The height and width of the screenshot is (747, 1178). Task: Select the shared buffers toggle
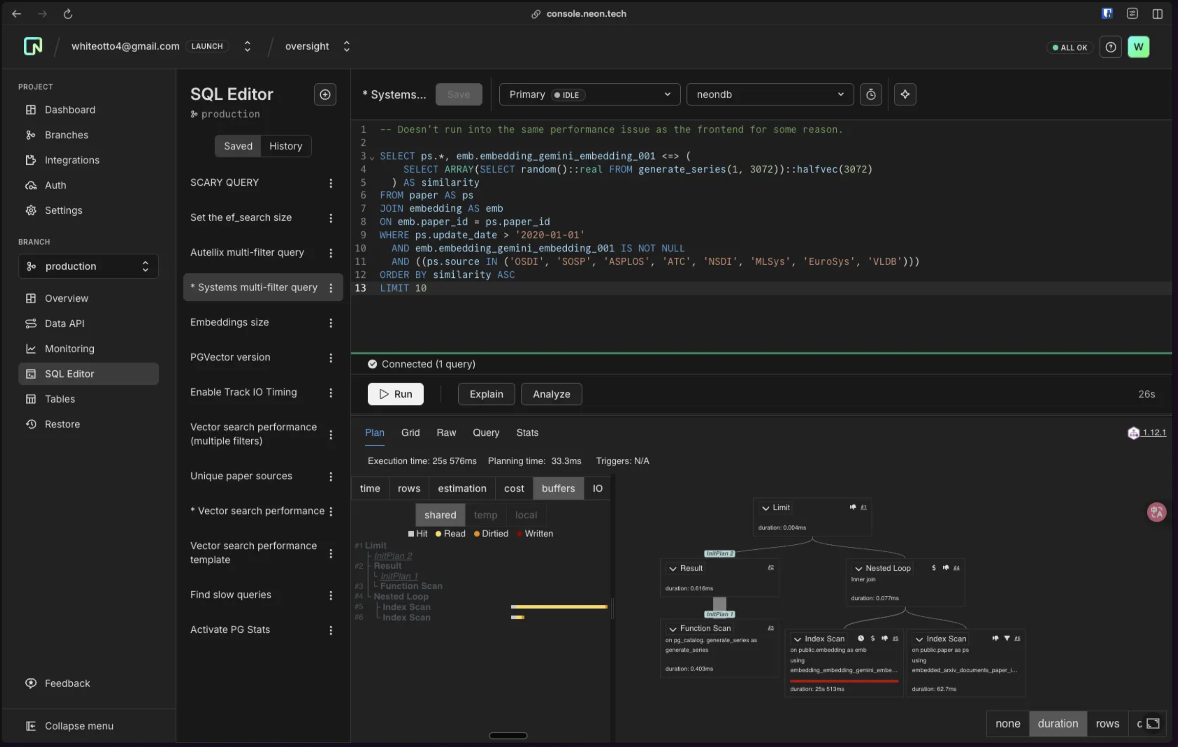tap(440, 515)
